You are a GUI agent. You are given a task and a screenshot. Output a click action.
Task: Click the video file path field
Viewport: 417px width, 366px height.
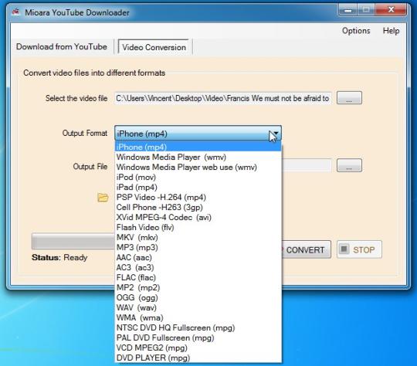point(223,98)
